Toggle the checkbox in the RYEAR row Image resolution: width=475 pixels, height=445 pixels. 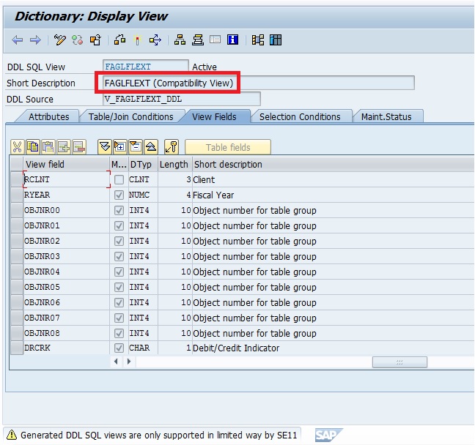[119, 195]
